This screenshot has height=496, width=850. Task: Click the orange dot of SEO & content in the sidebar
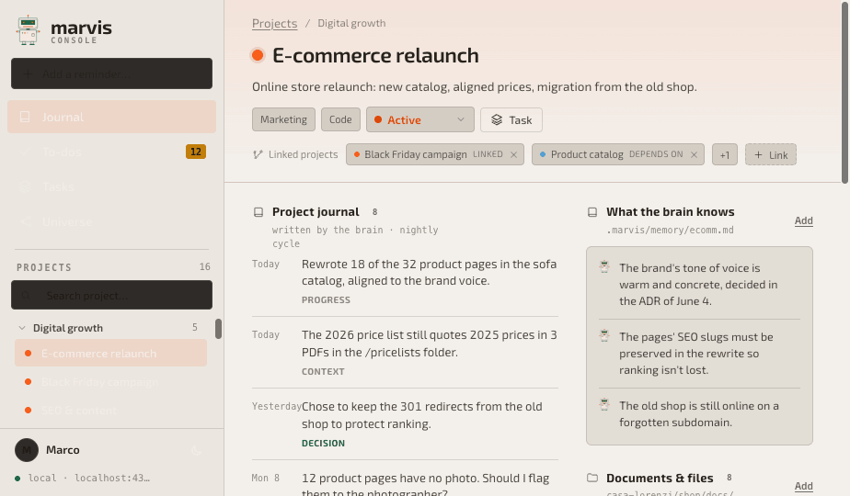29,410
